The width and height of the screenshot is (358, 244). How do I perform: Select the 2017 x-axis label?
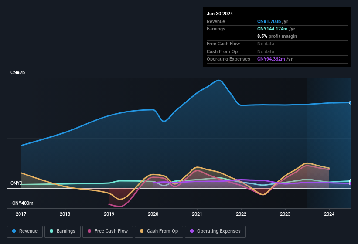click(x=21, y=214)
